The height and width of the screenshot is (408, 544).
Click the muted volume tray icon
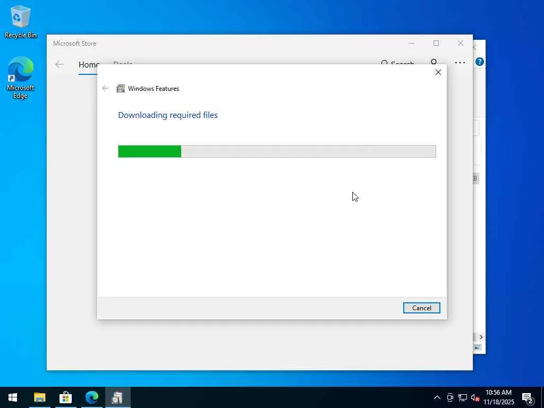(475, 397)
